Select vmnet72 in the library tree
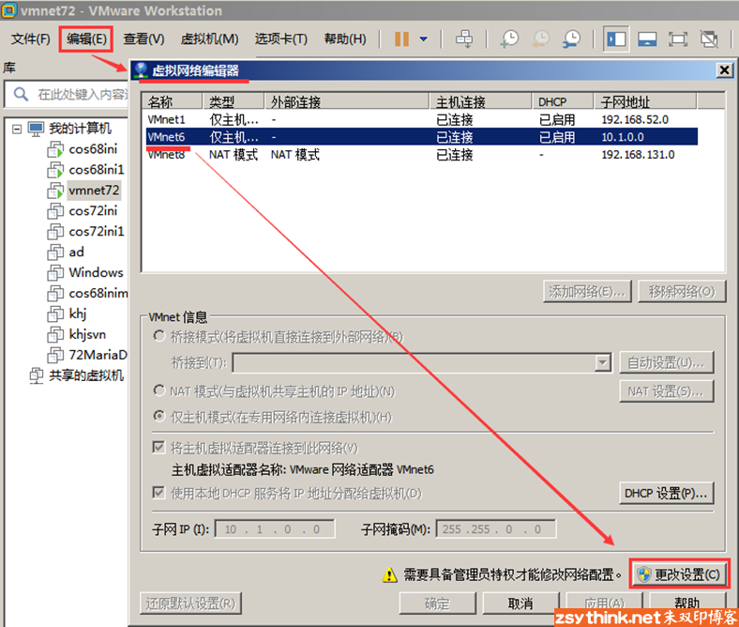Viewport: 739px width, 627px height. coord(94,191)
